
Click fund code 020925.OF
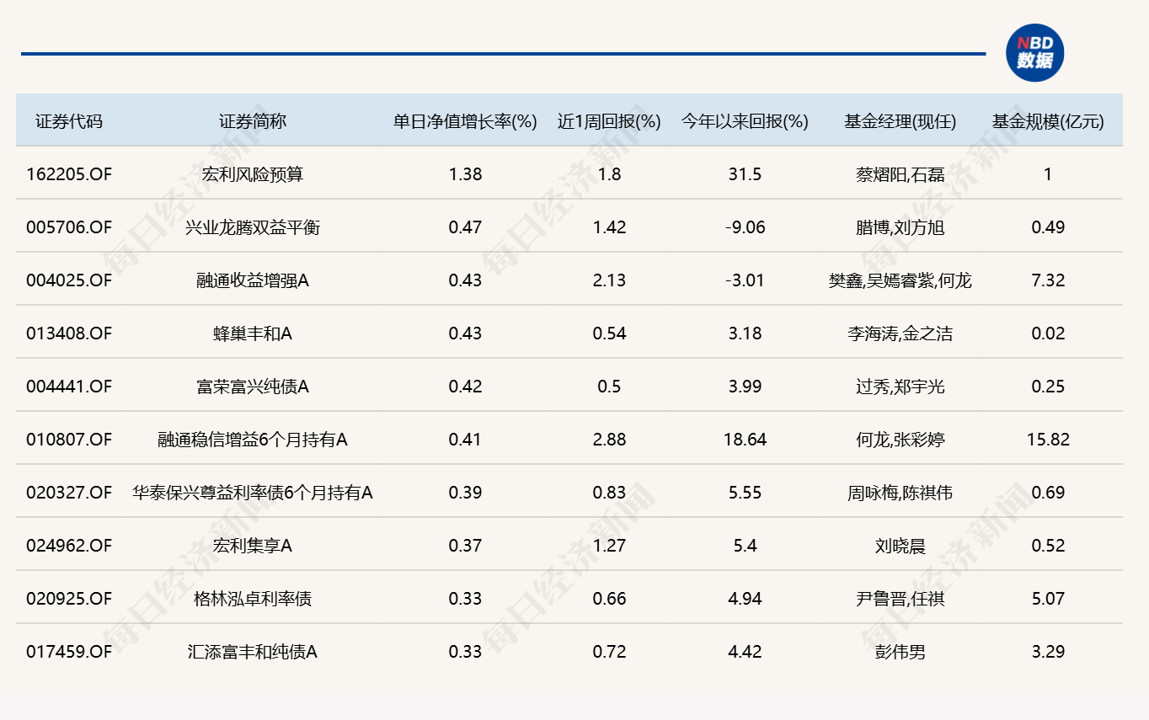coord(69,599)
